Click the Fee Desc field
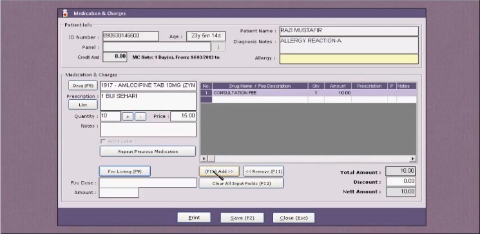Viewport: 480px width, 234px height. click(148, 182)
